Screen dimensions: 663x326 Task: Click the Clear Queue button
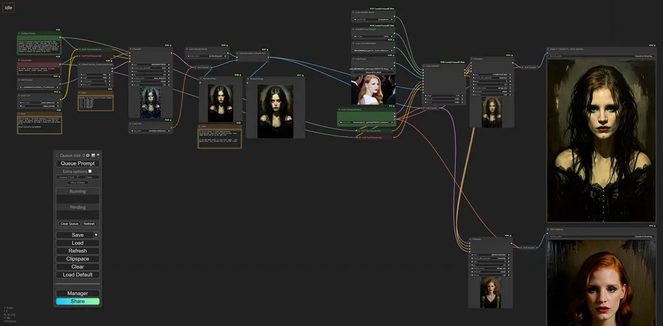pos(69,224)
